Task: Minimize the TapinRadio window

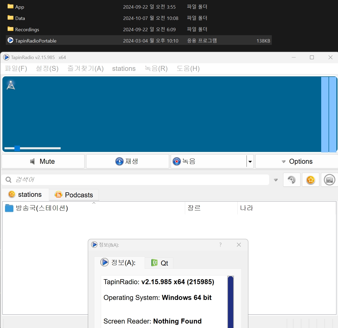Action: 294,57
